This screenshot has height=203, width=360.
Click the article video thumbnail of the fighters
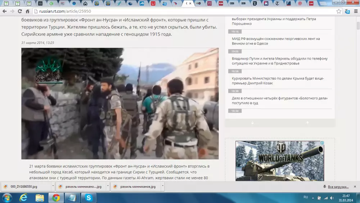point(120,103)
